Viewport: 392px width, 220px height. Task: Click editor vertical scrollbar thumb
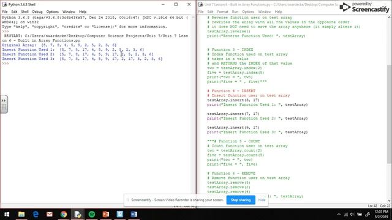[x=390, y=114]
